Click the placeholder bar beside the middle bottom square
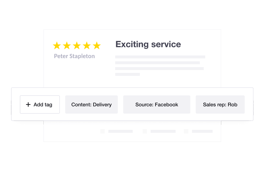 (163, 132)
